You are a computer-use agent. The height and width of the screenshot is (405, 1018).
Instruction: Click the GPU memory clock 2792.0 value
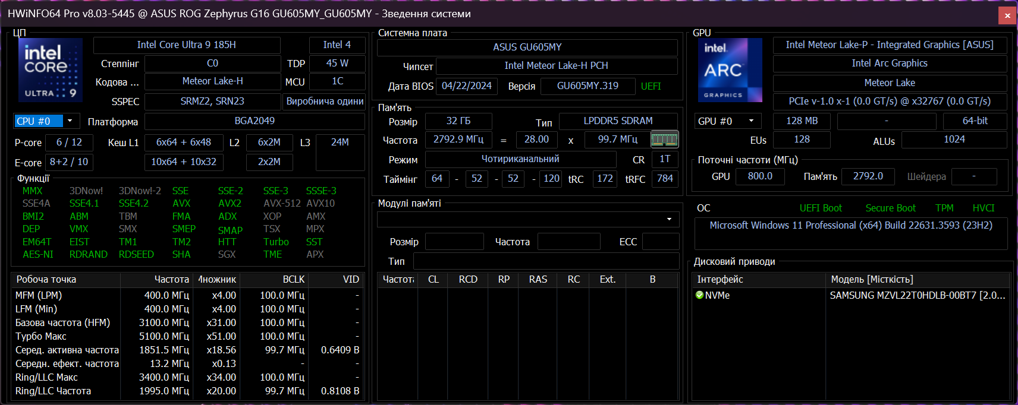pos(868,176)
